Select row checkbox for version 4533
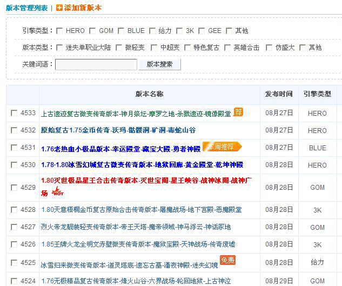 pyautogui.click(x=14, y=113)
